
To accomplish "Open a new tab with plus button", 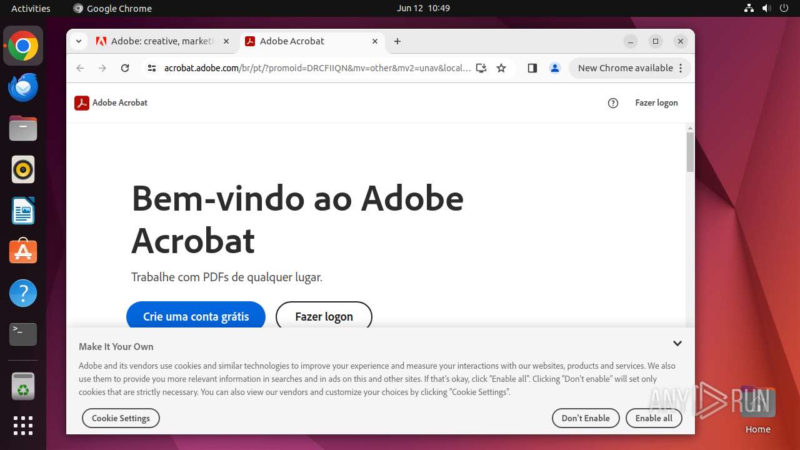I will (397, 41).
